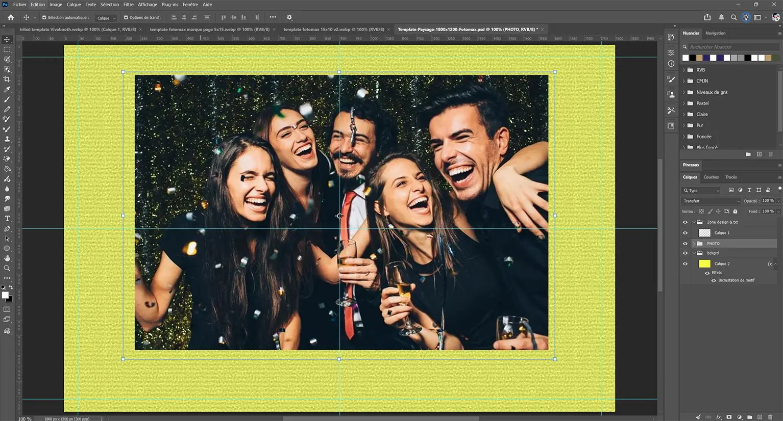This screenshot has height=421, width=783.
Task: Open the notifications bell icon
Action: point(721,17)
